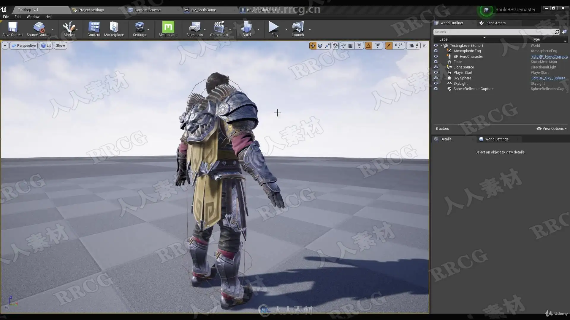This screenshot has width=570, height=320.
Task: Click the World Outliner search field
Action: [x=493, y=32]
